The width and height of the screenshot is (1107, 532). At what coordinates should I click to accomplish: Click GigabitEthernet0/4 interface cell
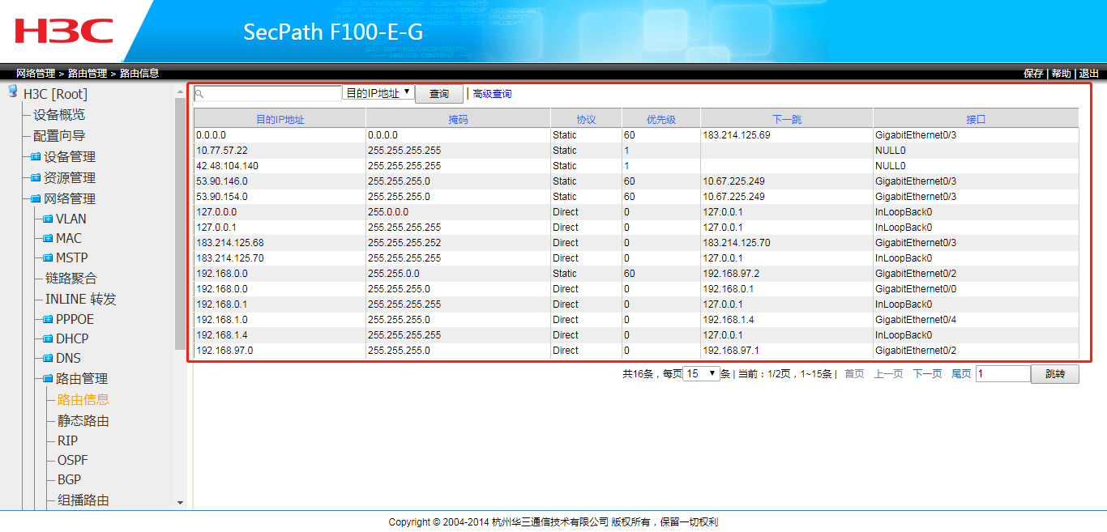pyautogui.click(x=976, y=320)
